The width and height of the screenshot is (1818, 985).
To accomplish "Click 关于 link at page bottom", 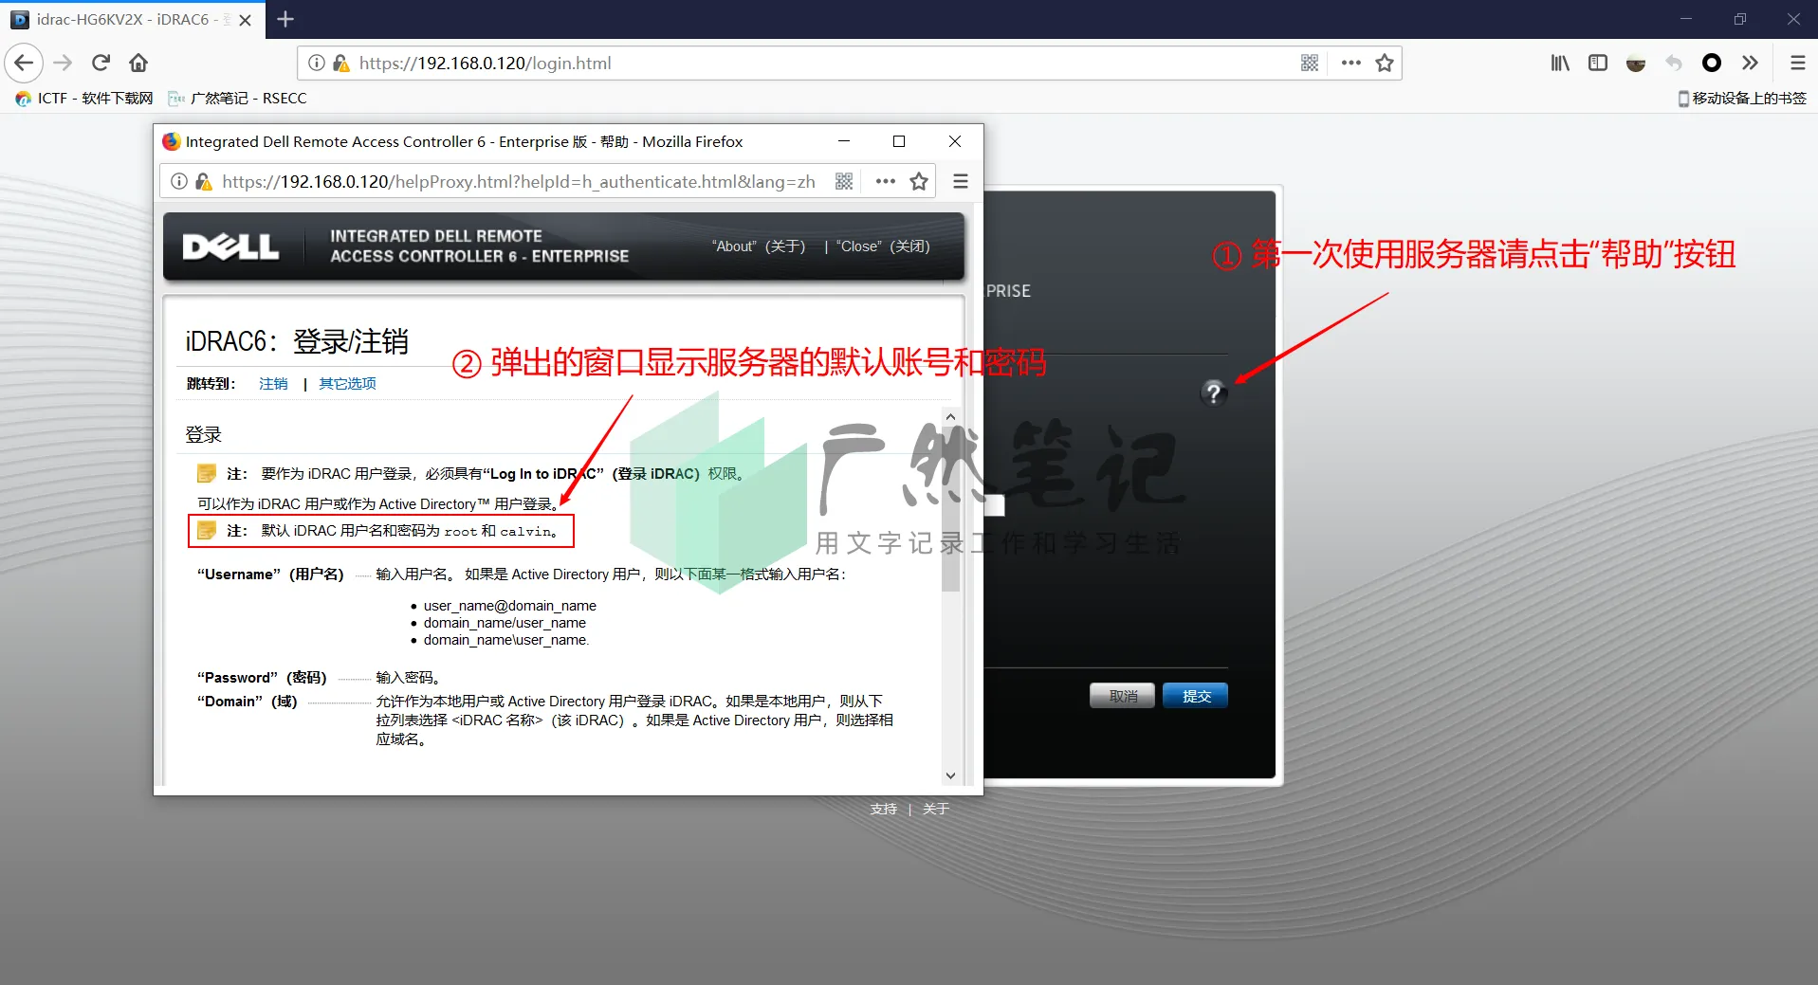I will [x=936, y=810].
